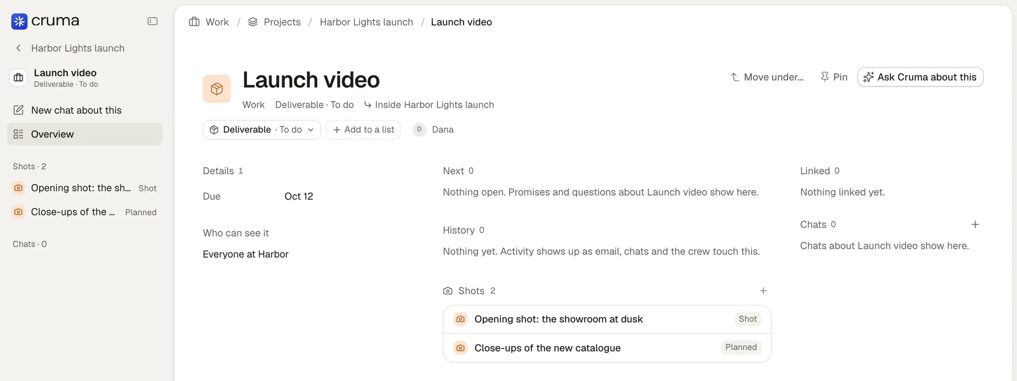Click the Launch video briefcase icon in sidebar

[x=18, y=78]
